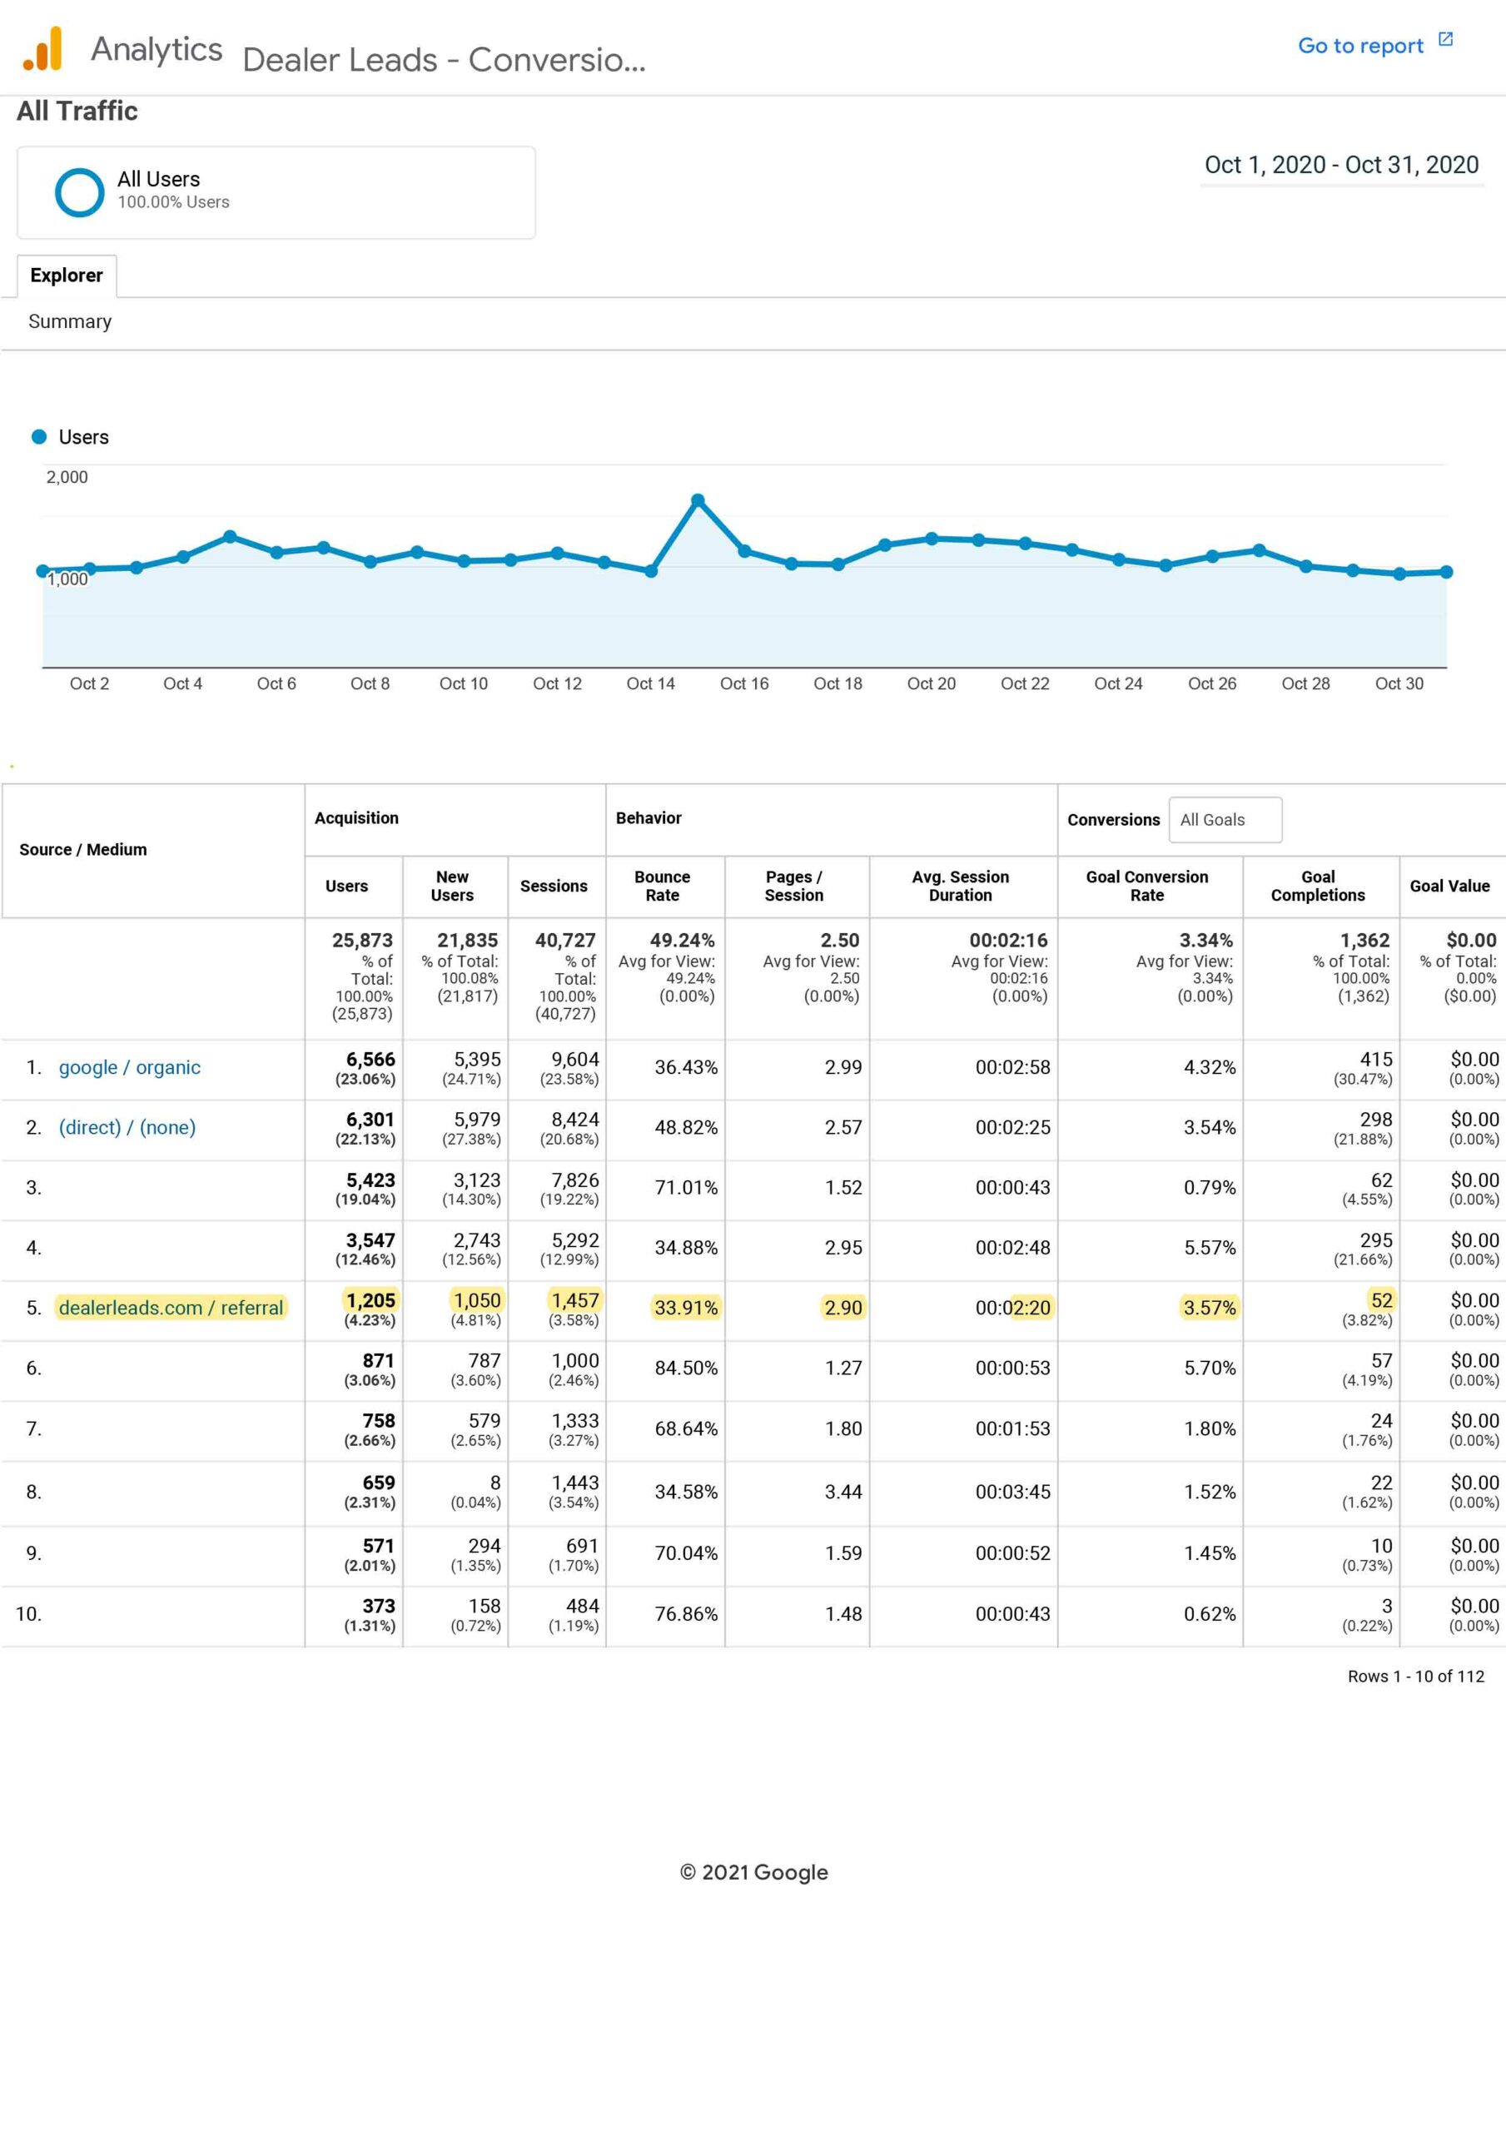This screenshot has width=1506, height=2131.
Task: Sort by the Sessions column header
Action: [x=554, y=887]
